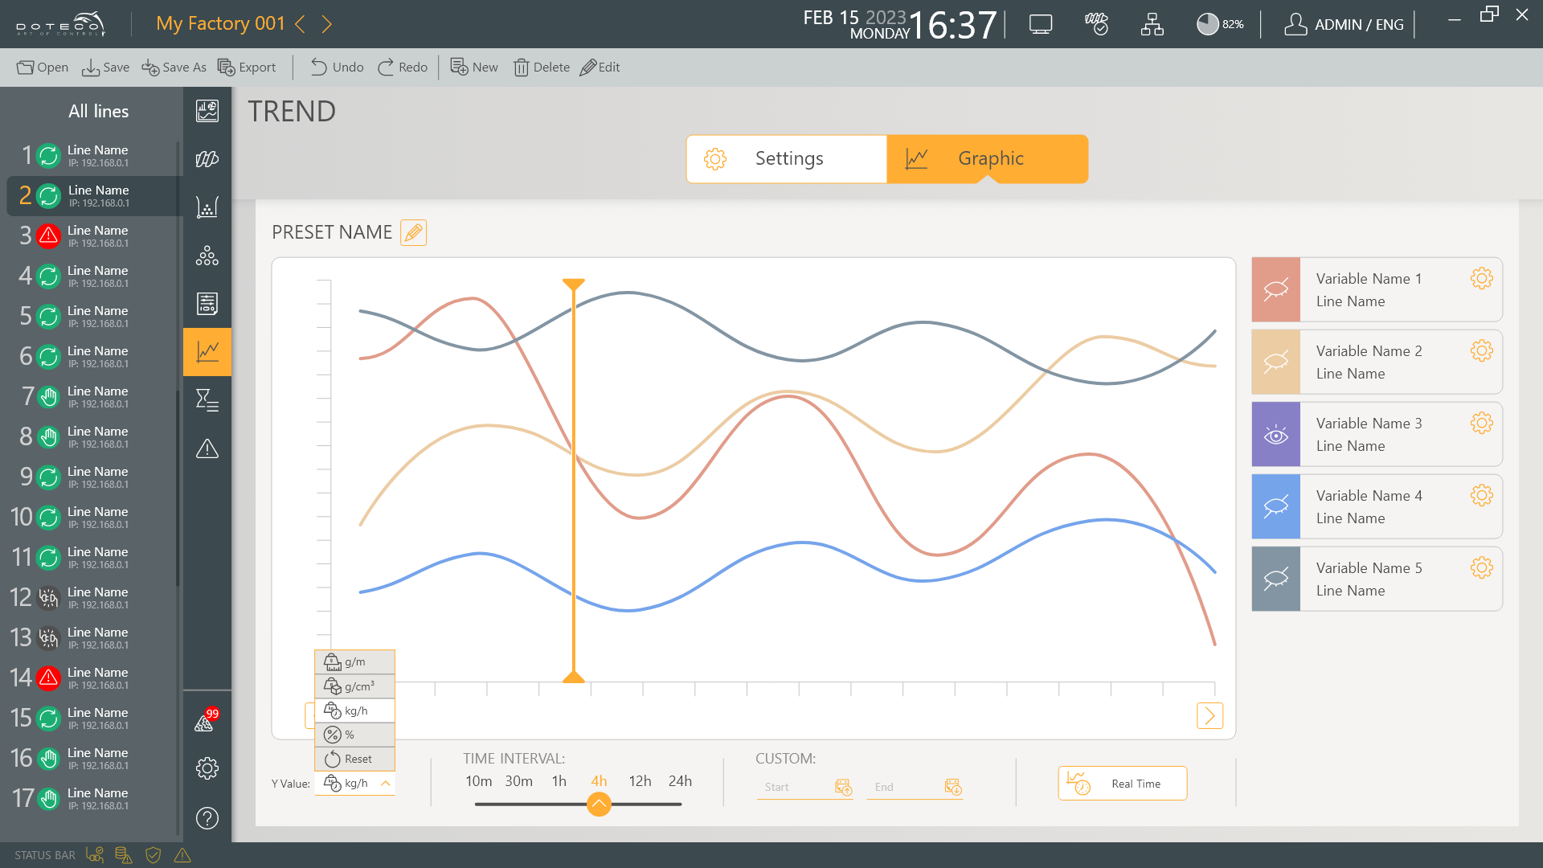Toggle visibility of Variable Name 4
This screenshot has width=1543, height=868.
(x=1275, y=507)
